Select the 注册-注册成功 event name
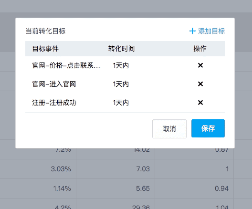The image size is (252, 209). click(54, 103)
